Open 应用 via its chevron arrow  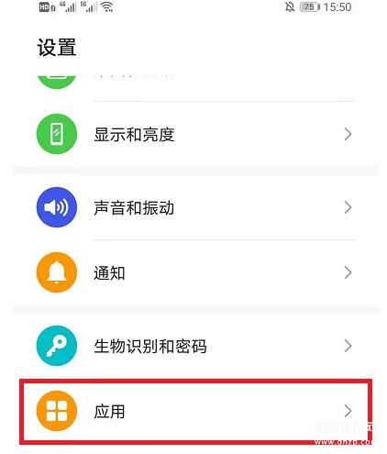coord(348,411)
